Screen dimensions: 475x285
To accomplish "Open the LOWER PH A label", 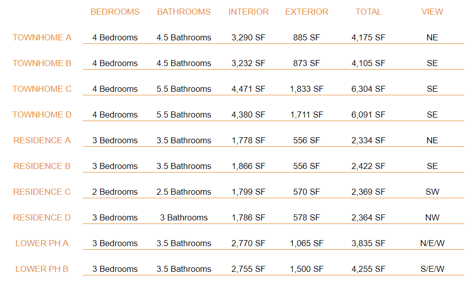I will [42, 243].
